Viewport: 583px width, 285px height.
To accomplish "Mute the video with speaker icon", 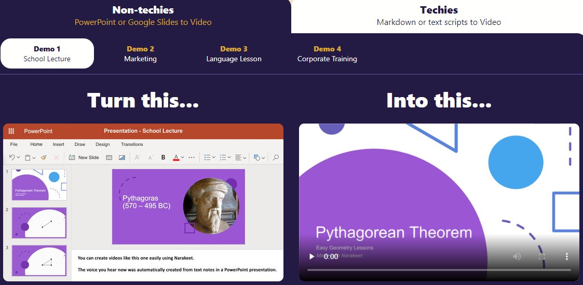I will pos(517,256).
